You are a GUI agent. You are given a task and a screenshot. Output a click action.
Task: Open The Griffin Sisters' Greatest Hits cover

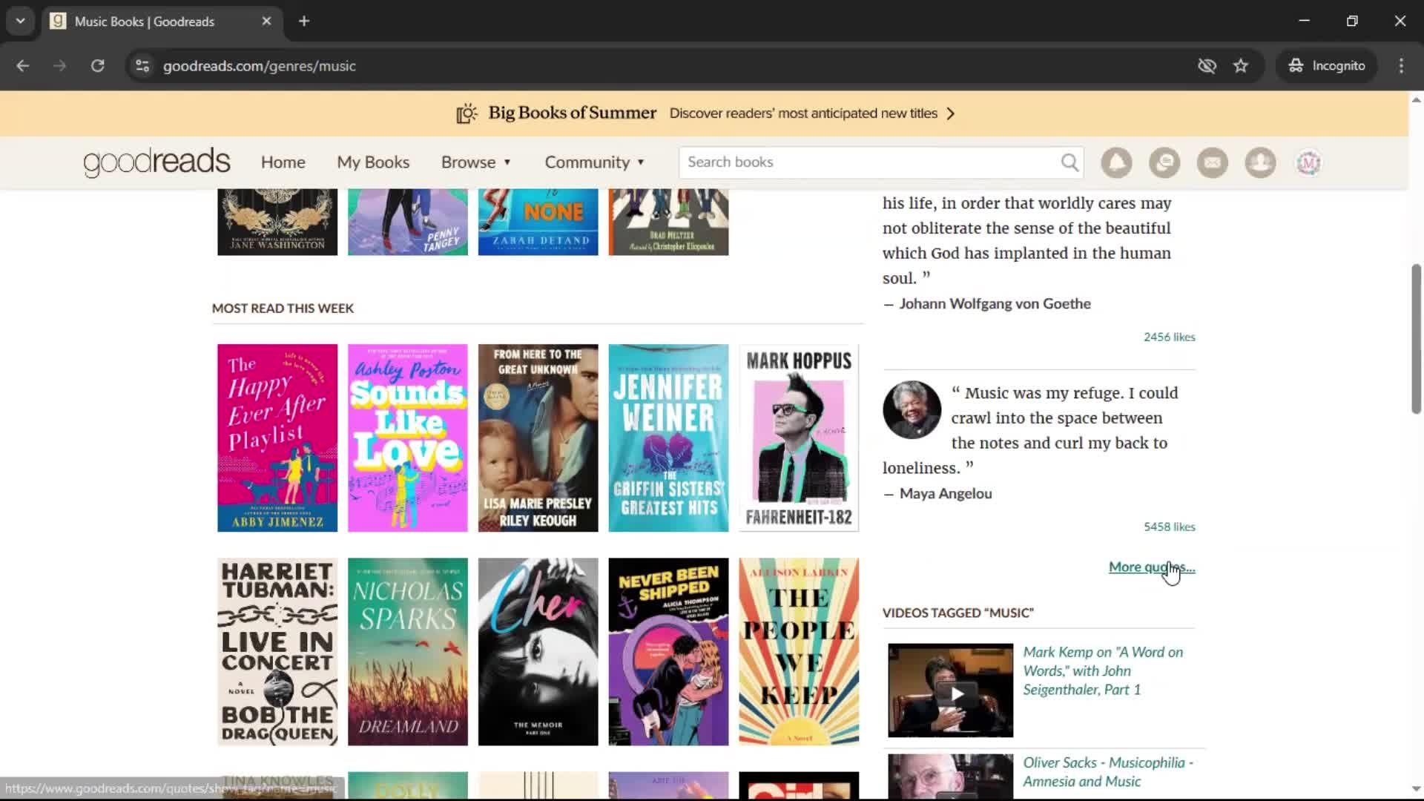[x=668, y=438]
